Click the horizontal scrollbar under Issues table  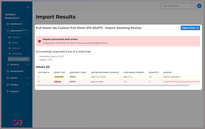113,85
